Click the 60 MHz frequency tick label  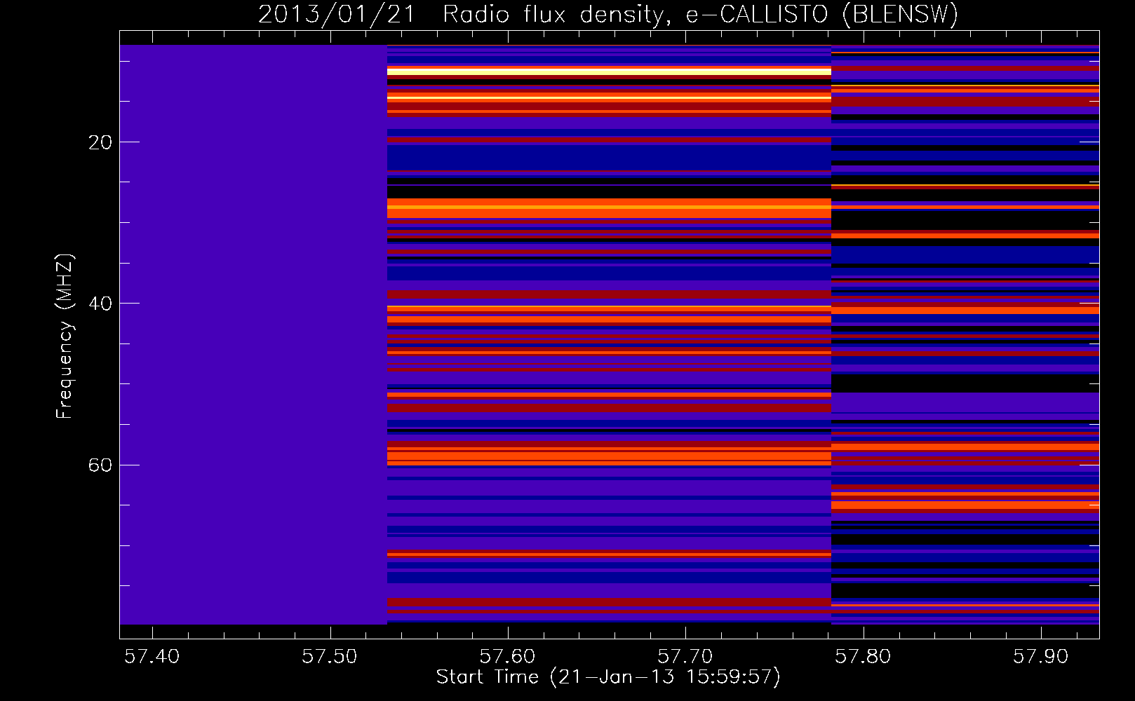coord(100,465)
